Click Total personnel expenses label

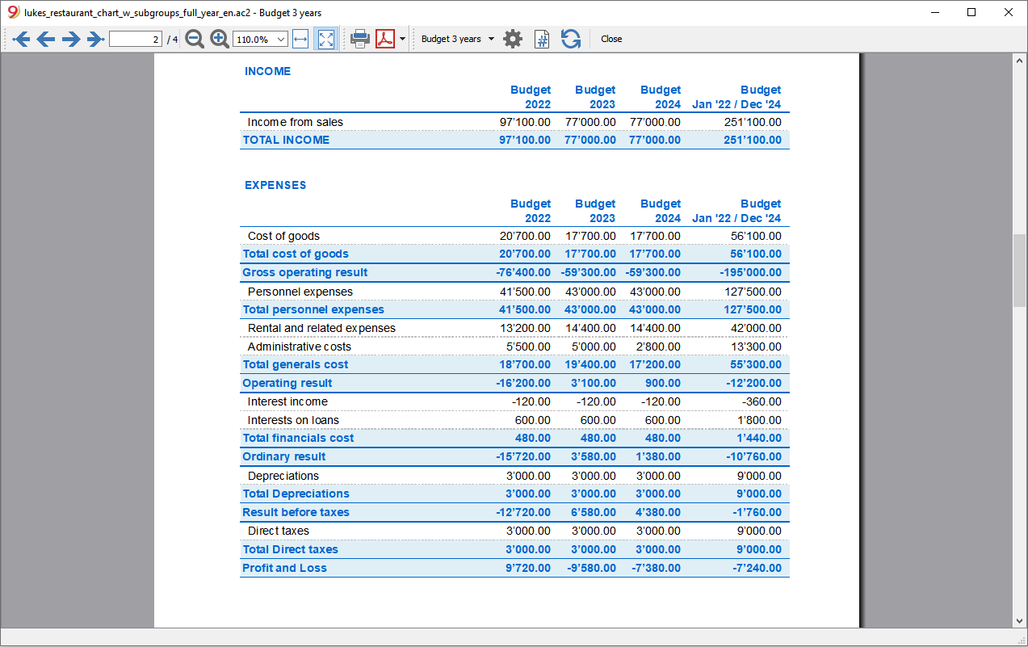[313, 309]
